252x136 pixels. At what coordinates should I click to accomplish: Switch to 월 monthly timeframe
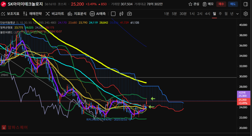coord(226,14)
